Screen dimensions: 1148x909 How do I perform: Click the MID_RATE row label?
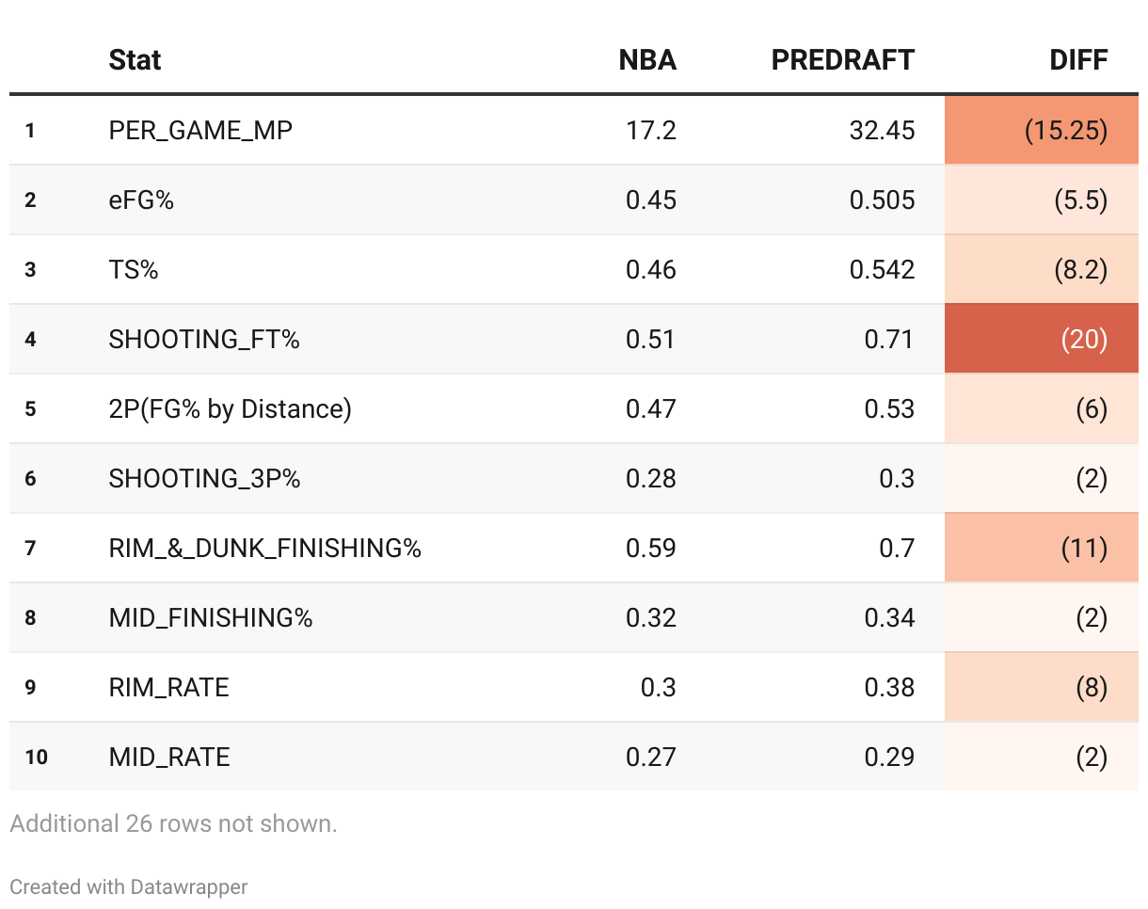[169, 757]
